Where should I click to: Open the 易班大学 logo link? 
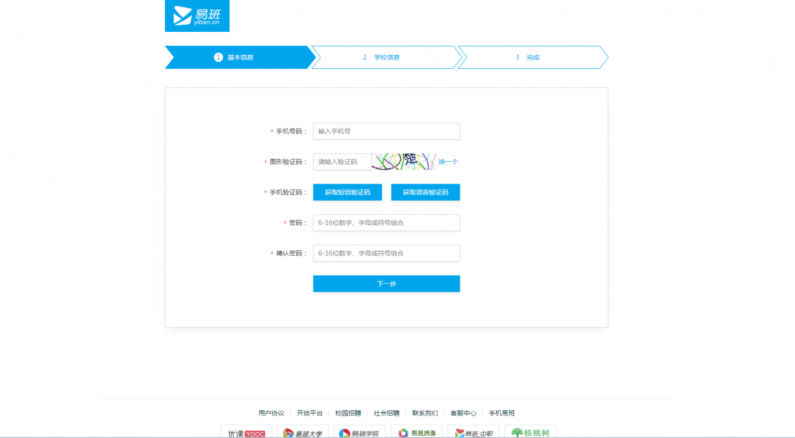(x=303, y=433)
